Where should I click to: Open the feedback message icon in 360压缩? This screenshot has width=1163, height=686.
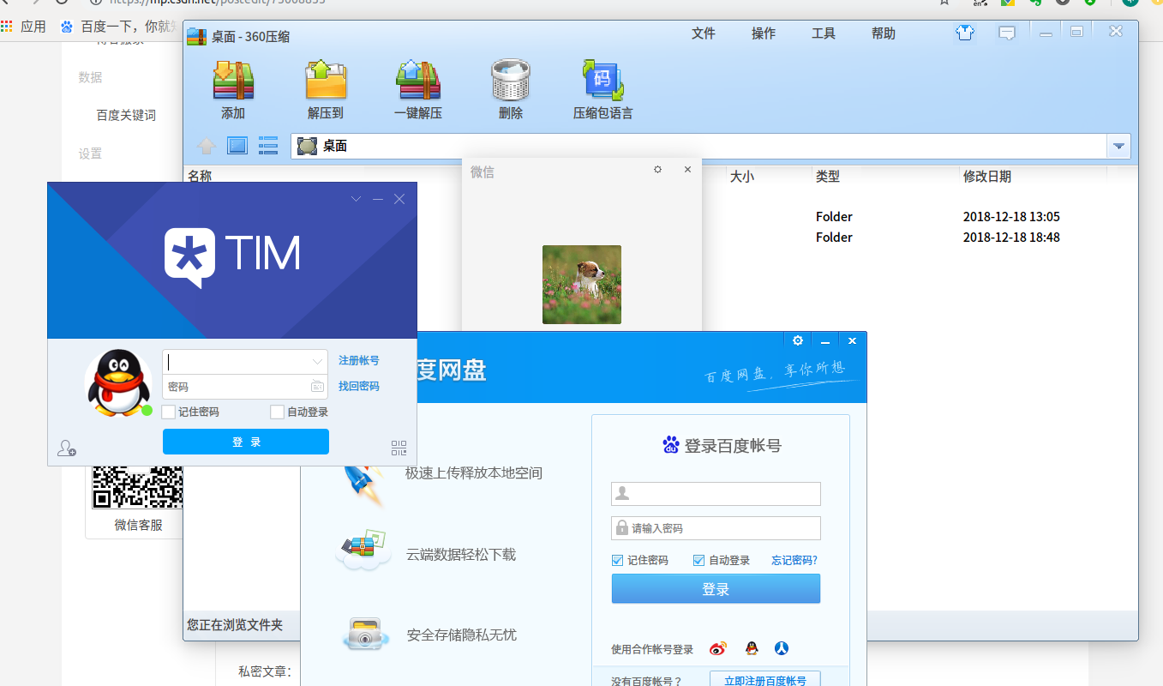pyautogui.click(x=1007, y=33)
